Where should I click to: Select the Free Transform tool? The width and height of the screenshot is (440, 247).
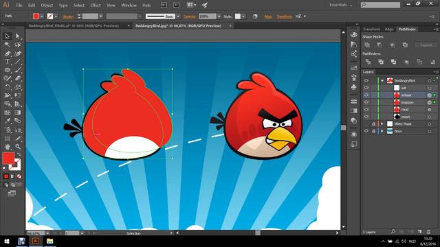tap(18, 95)
